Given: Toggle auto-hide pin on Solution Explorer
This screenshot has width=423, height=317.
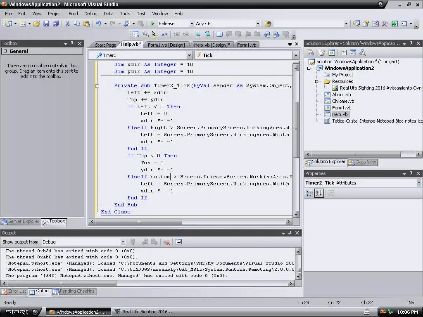Looking at the screenshot, I should 411,43.
